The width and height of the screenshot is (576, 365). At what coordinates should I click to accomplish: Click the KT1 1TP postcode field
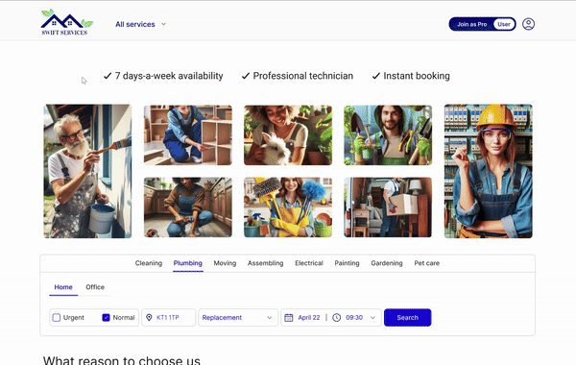(169, 318)
